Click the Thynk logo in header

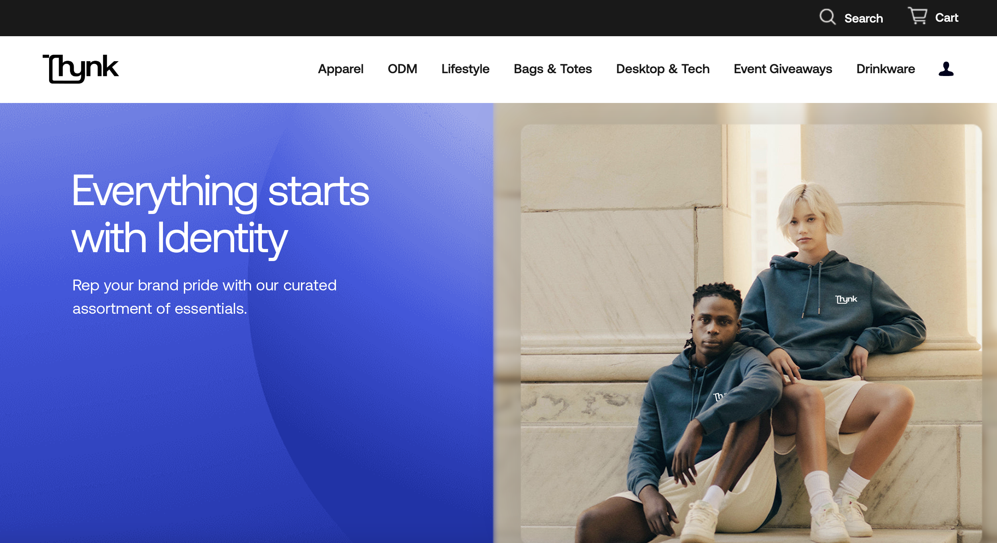click(80, 69)
